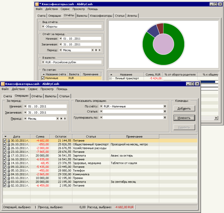Open the 'В валюте' currency dropdown
This screenshot has width=224, height=213.
tap(43, 62)
